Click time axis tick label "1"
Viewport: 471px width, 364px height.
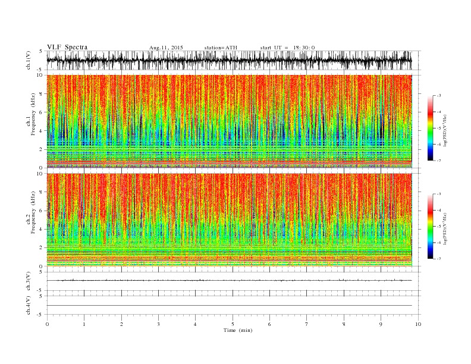(84, 324)
